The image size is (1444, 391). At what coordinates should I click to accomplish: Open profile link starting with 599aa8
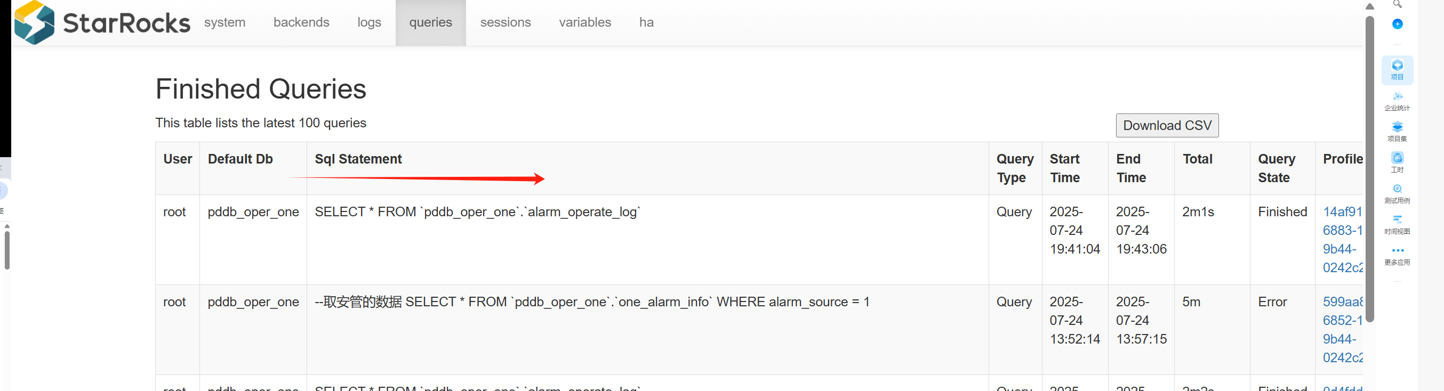[1342, 302]
